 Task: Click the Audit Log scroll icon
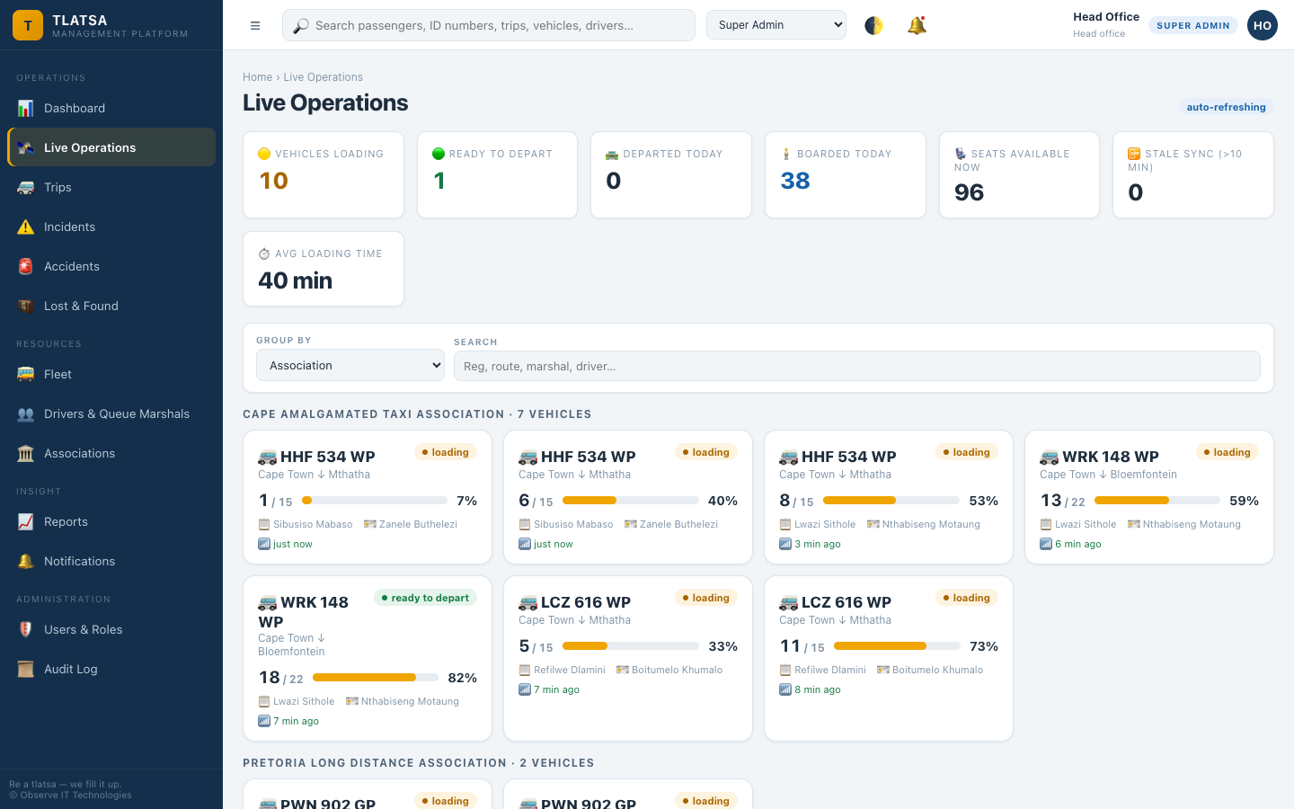tap(26, 669)
